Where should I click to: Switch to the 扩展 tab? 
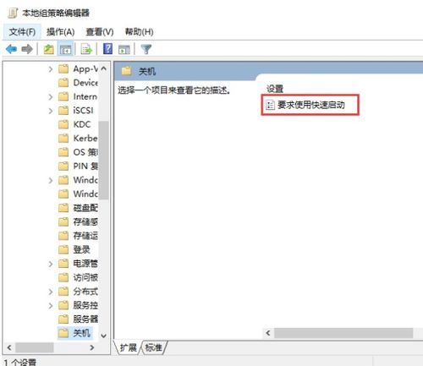tap(128, 347)
